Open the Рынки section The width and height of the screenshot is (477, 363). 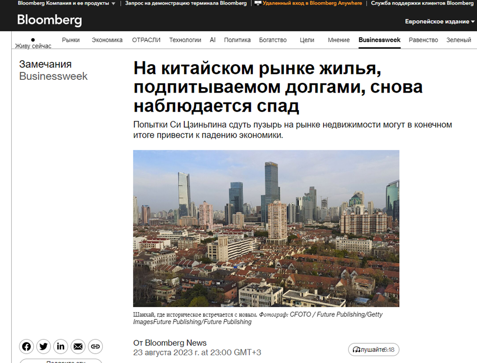[71, 40]
